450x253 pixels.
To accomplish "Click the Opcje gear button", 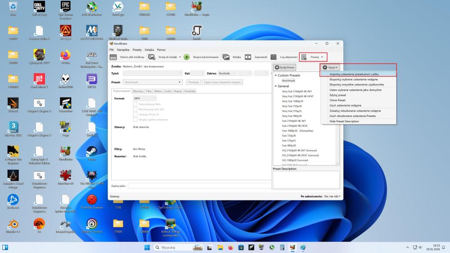I will (330, 67).
